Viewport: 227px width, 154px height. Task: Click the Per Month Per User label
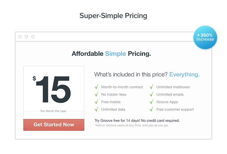tap(53, 111)
